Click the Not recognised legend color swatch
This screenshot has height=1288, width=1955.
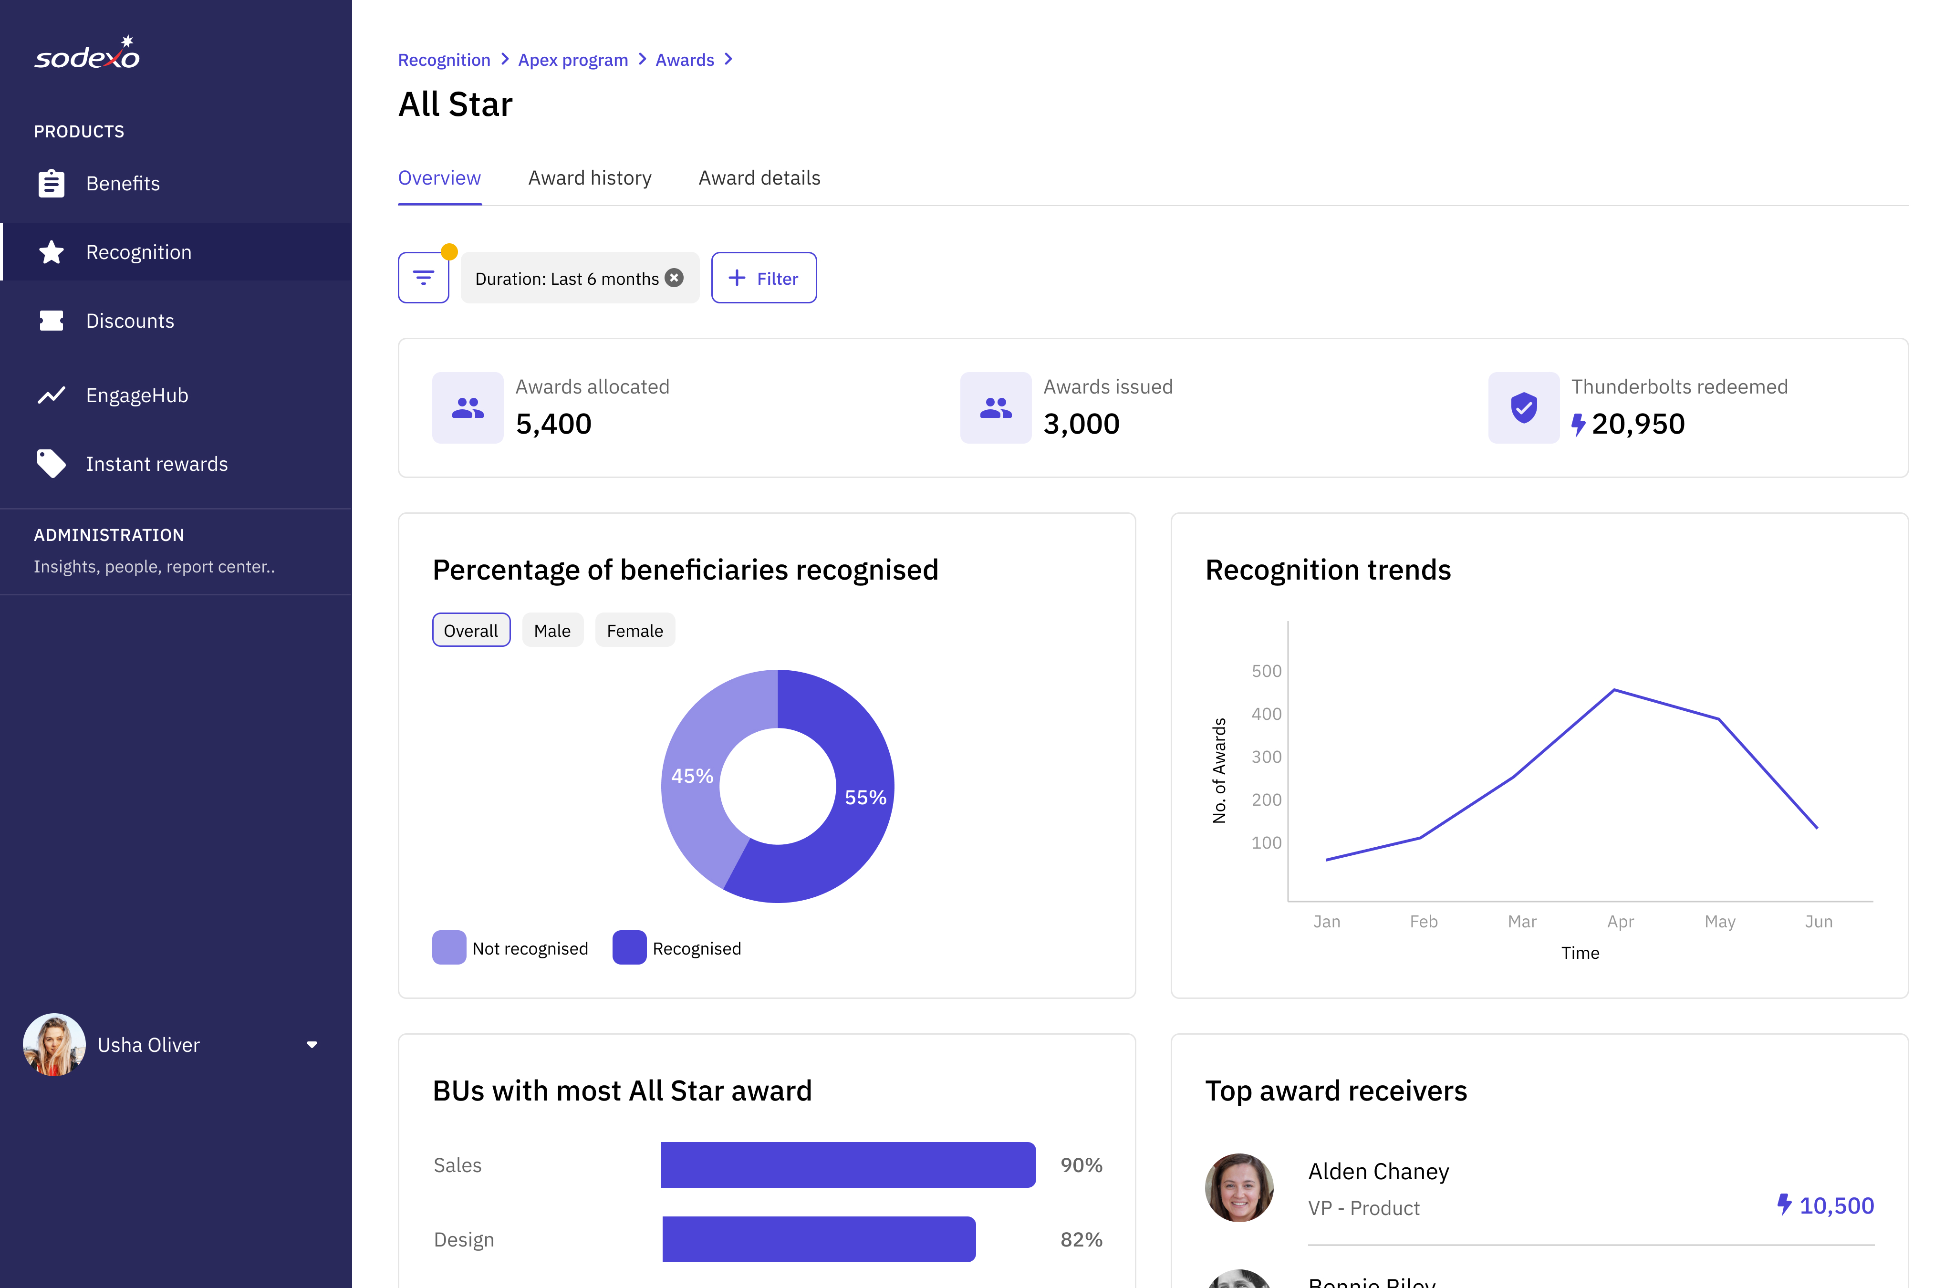coord(448,947)
